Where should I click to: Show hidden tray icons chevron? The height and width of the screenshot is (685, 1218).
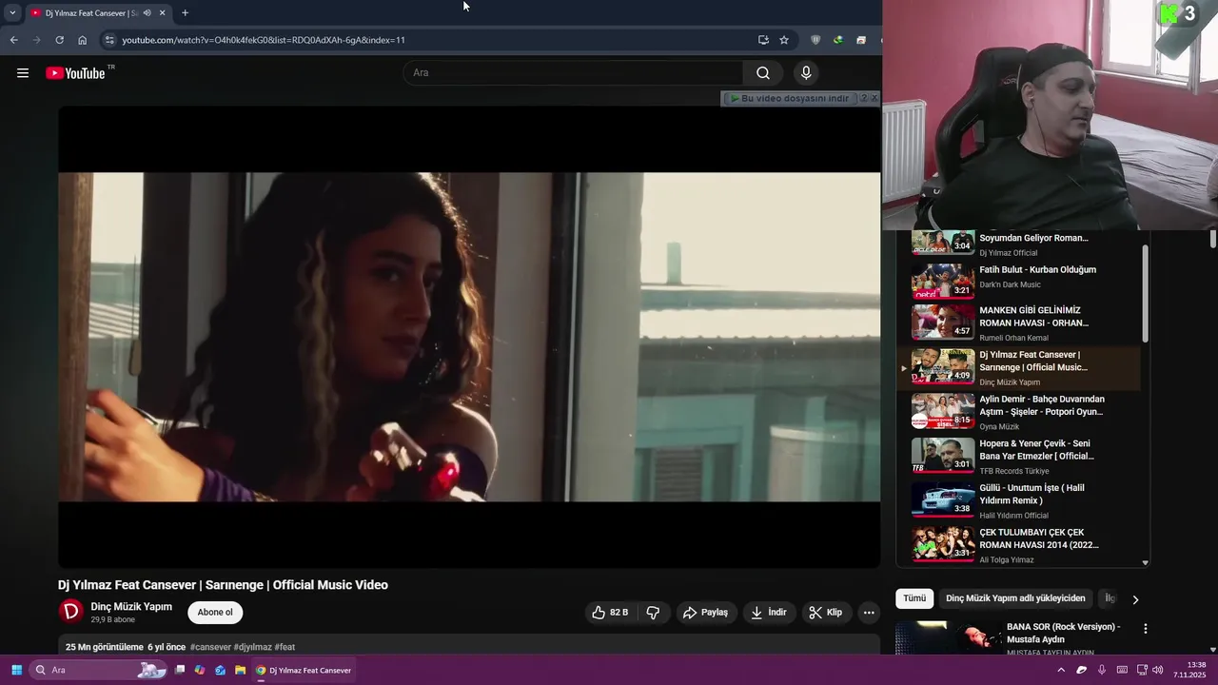coord(1061,670)
